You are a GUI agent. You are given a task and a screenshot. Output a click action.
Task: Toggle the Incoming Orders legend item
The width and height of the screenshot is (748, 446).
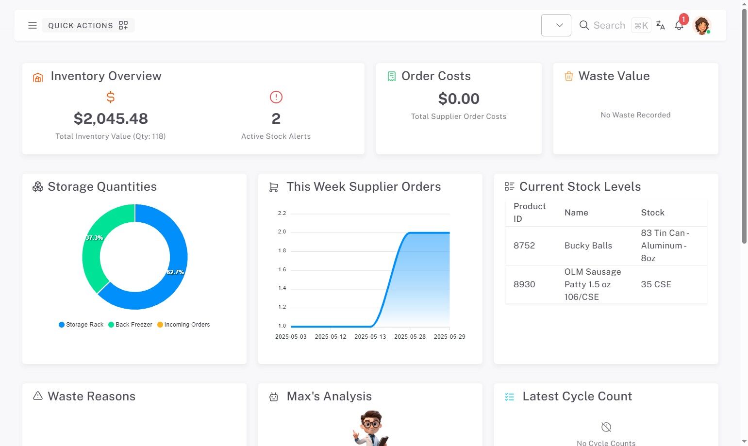tap(183, 325)
